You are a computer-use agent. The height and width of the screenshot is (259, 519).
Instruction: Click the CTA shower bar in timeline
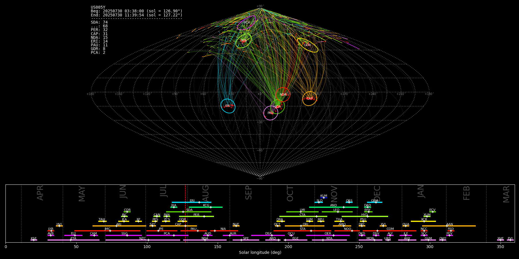tap(303, 216)
